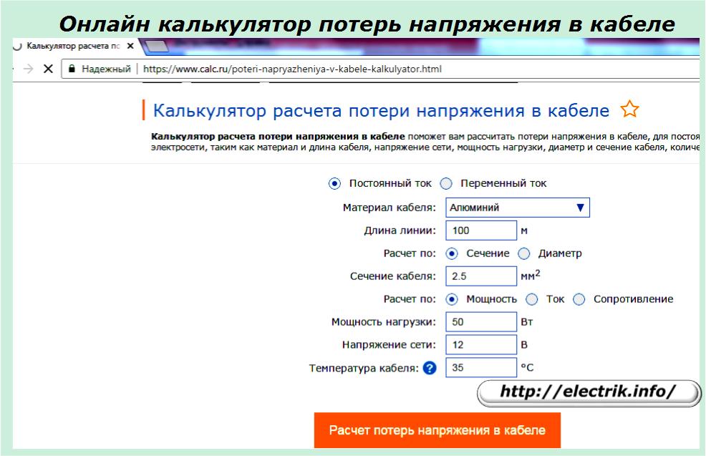Click the stop loading X button
The width and height of the screenshot is (706, 456).
pos(48,69)
